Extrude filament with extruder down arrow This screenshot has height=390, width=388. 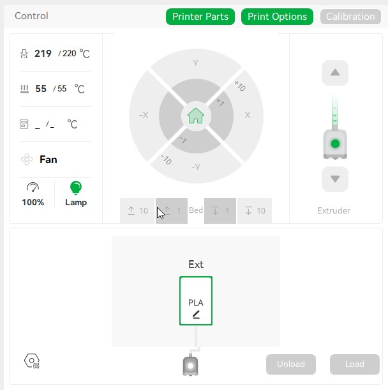335,179
